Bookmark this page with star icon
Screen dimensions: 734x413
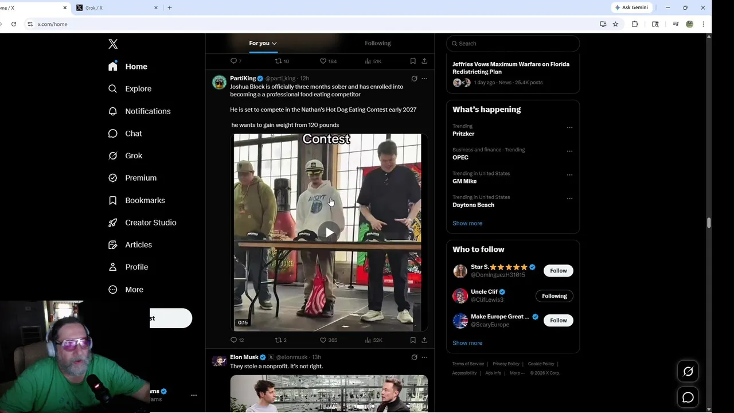click(x=615, y=24)
